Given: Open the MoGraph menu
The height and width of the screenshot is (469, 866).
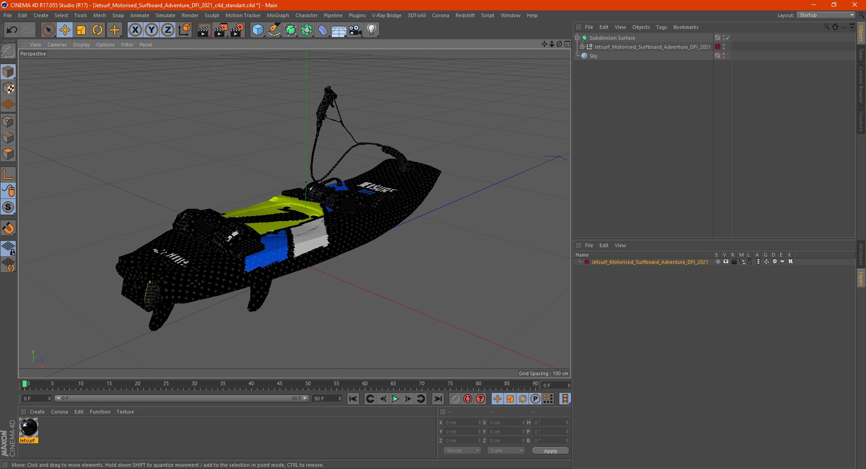Looking at the screenshot, I should pos(278,15).
